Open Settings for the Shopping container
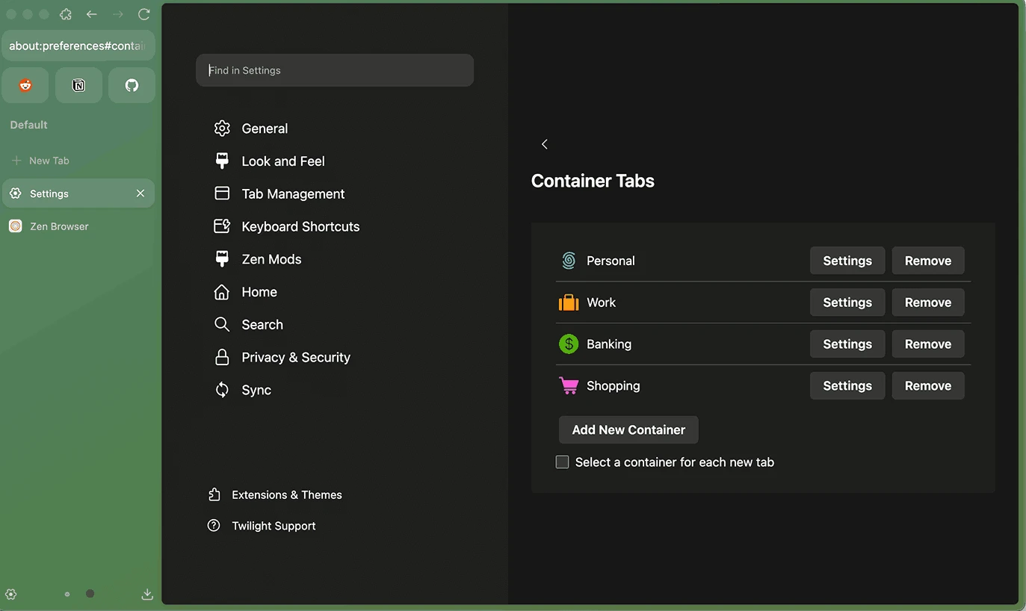The height and width of the screenshot is (611, 1026). pyautogui.click(x=847, y=386)
